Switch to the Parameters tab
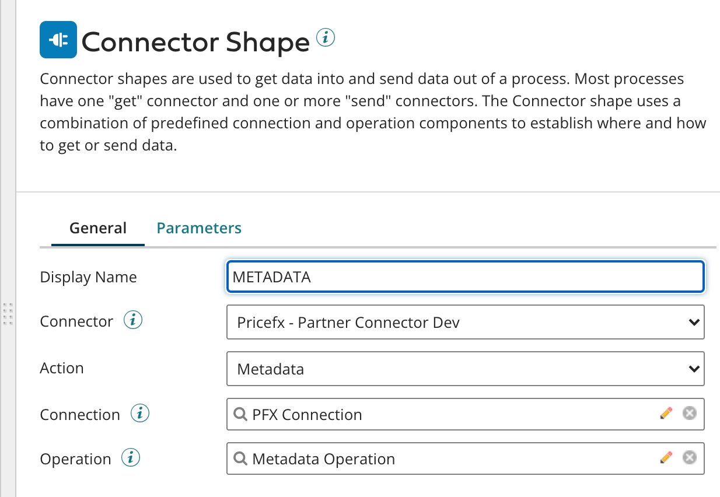The image size is (720, 497). (x=198, y=228)
